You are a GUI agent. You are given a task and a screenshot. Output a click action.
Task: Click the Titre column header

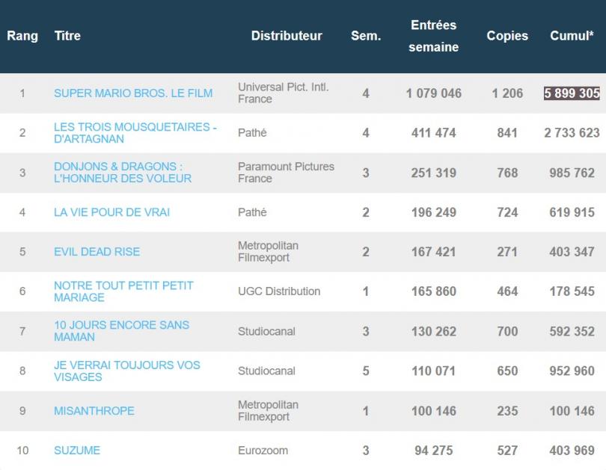point(67,36)
